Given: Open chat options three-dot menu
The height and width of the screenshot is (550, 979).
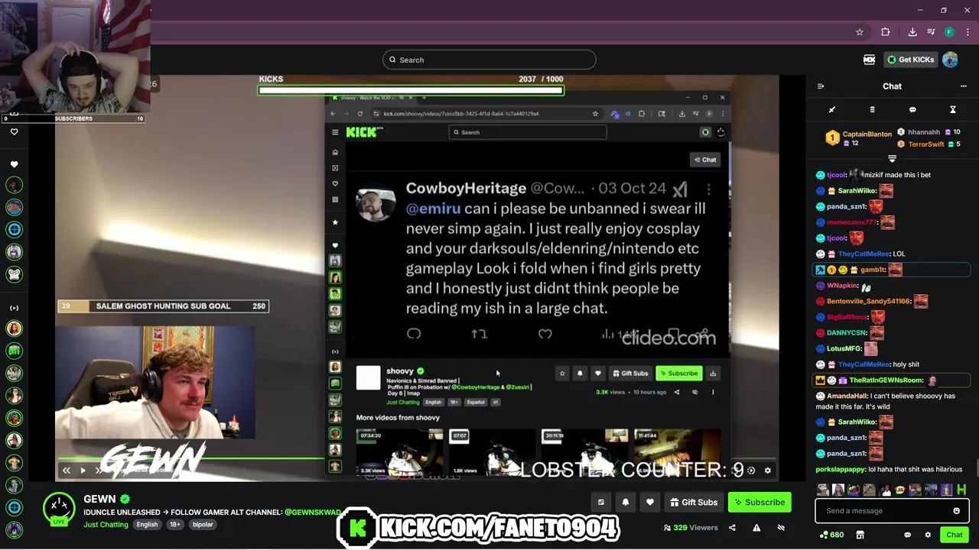Looking at the screenshot, I should (963, 86).
